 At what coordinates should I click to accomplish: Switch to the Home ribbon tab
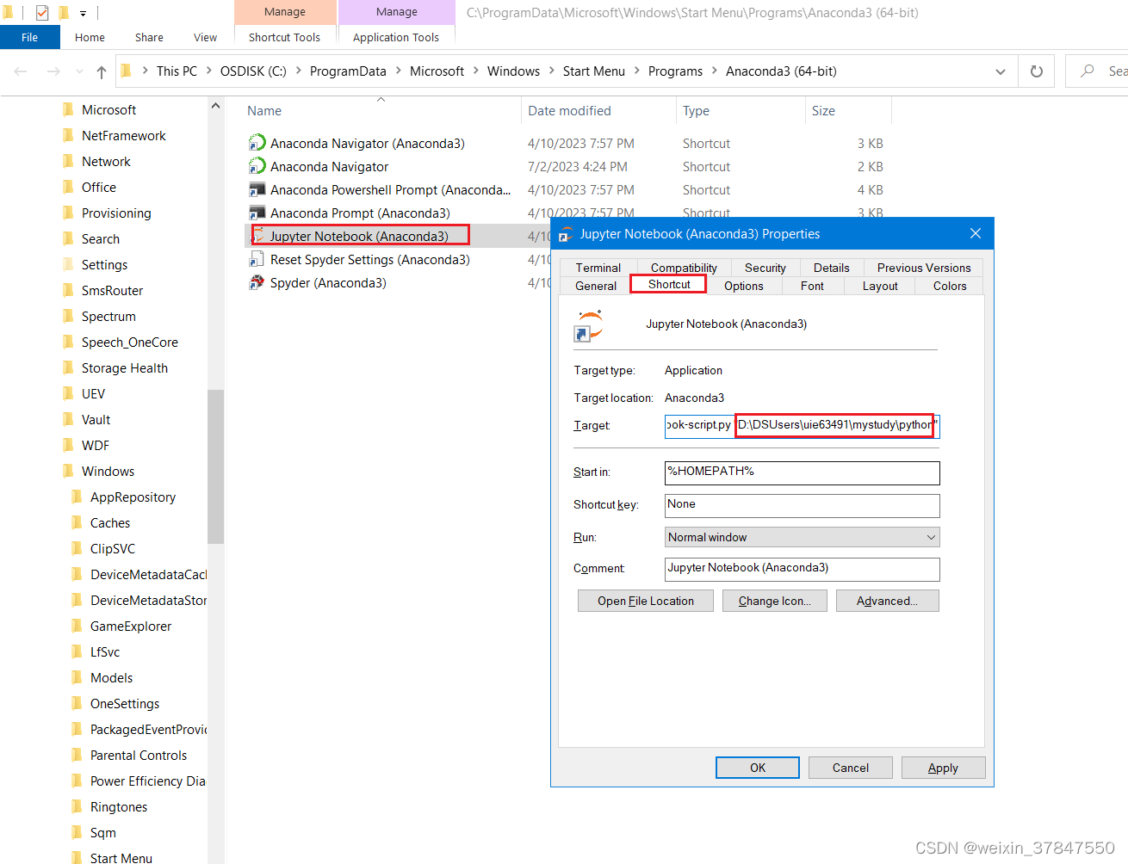pyautogui.click(x=90, y=37)
